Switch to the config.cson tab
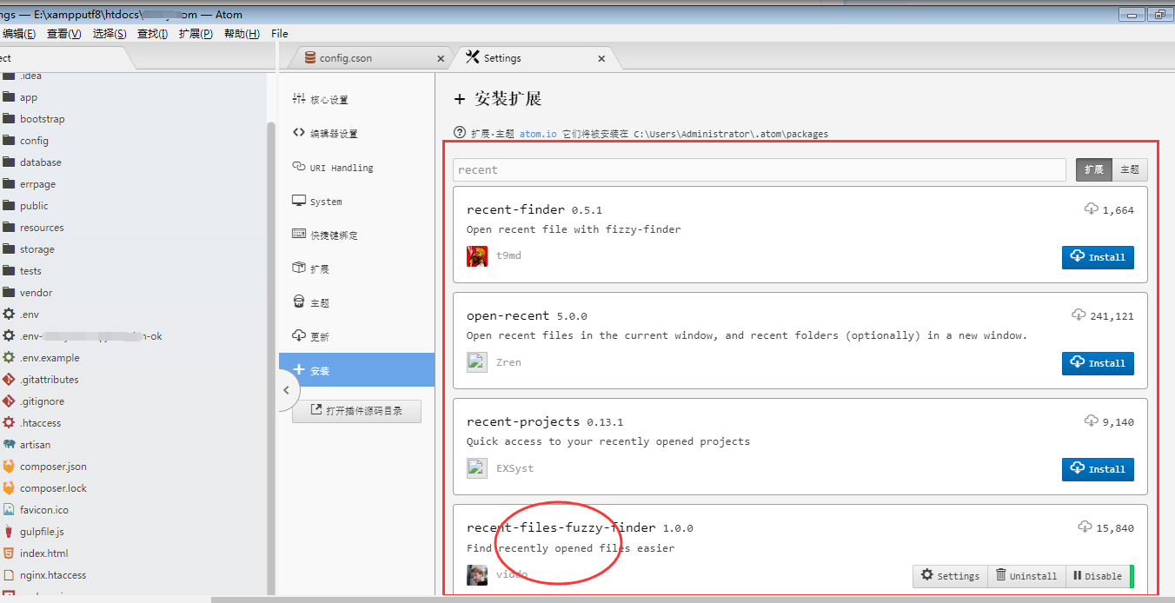This screenshot has width=1175, height=603. coord(345,58)
